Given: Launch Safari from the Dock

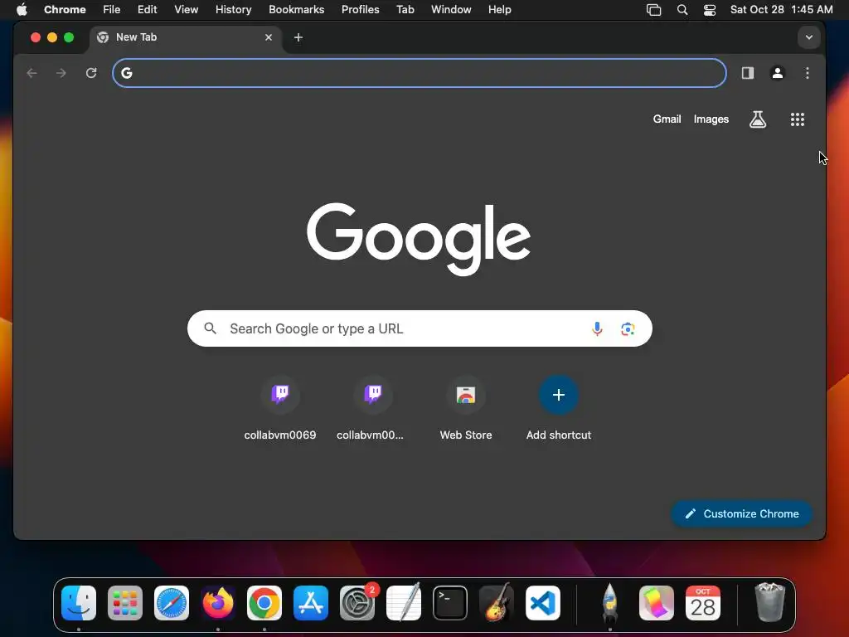Looking at the screenshot, I should coord(172,603).
